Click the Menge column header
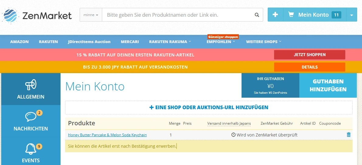The image size is (362, 165). [x=175, y=123]
